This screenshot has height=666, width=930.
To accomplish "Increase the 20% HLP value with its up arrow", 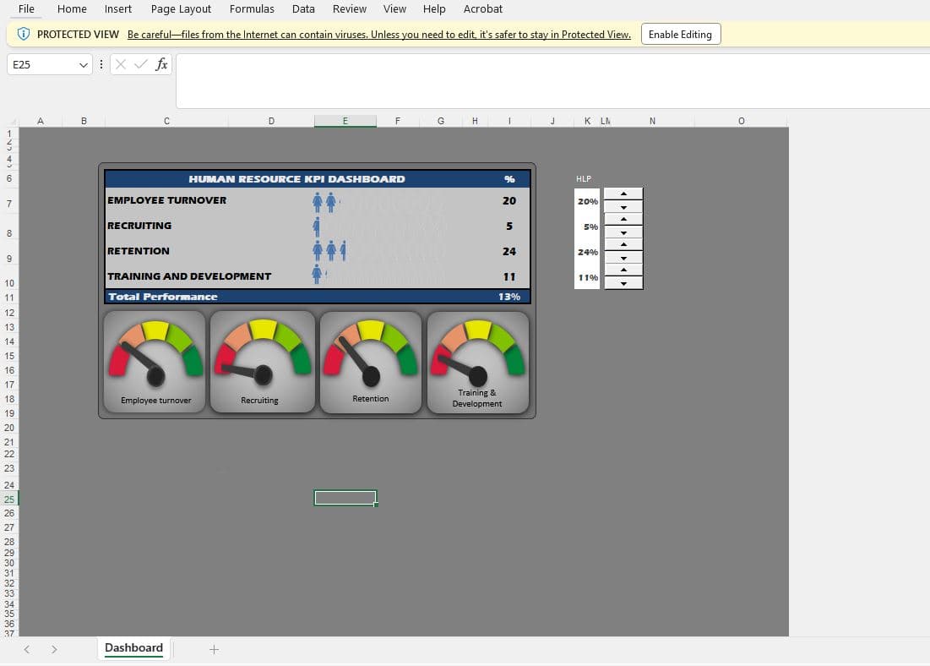I will click(x=623, y=194).
